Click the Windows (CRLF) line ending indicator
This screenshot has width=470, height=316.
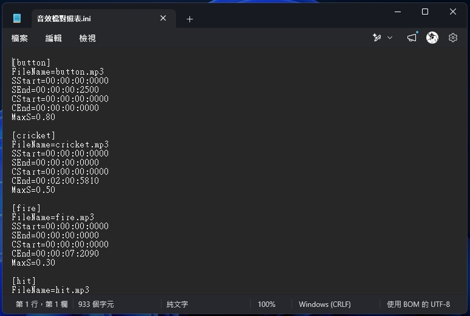[x=325, y=304]
